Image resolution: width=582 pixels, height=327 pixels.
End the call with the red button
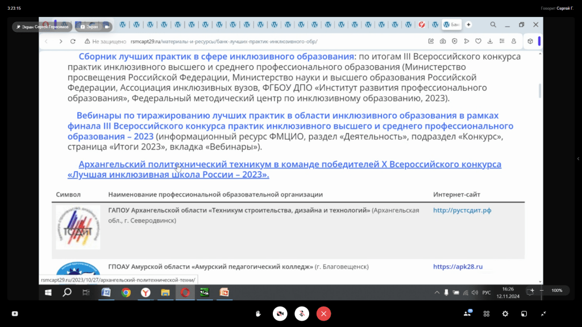(x=323, y=313)
